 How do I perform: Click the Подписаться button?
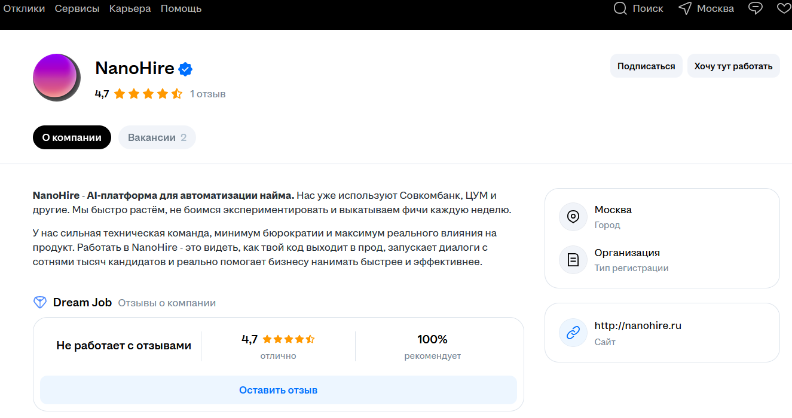click(x=646, y=66)
